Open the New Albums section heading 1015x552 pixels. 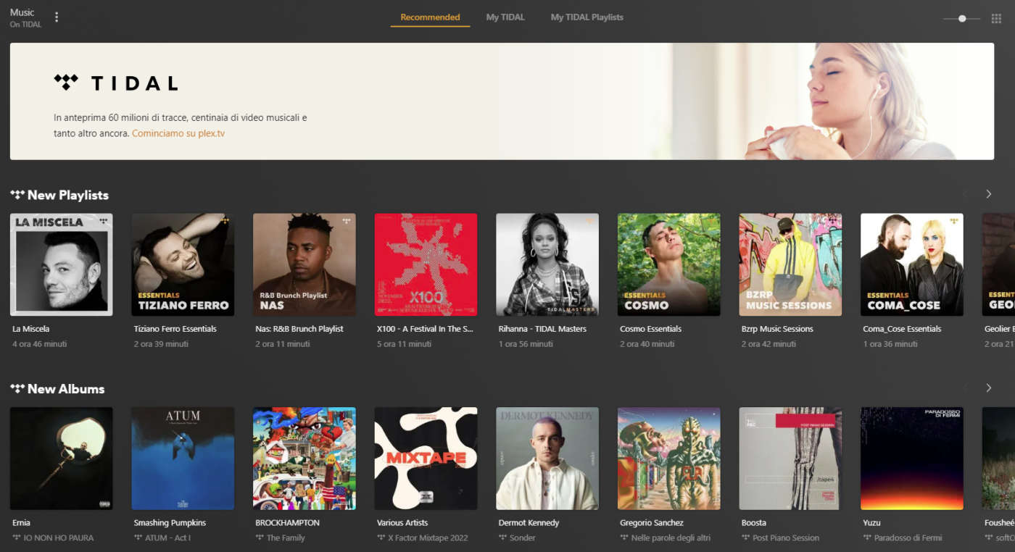coord(66,389)
